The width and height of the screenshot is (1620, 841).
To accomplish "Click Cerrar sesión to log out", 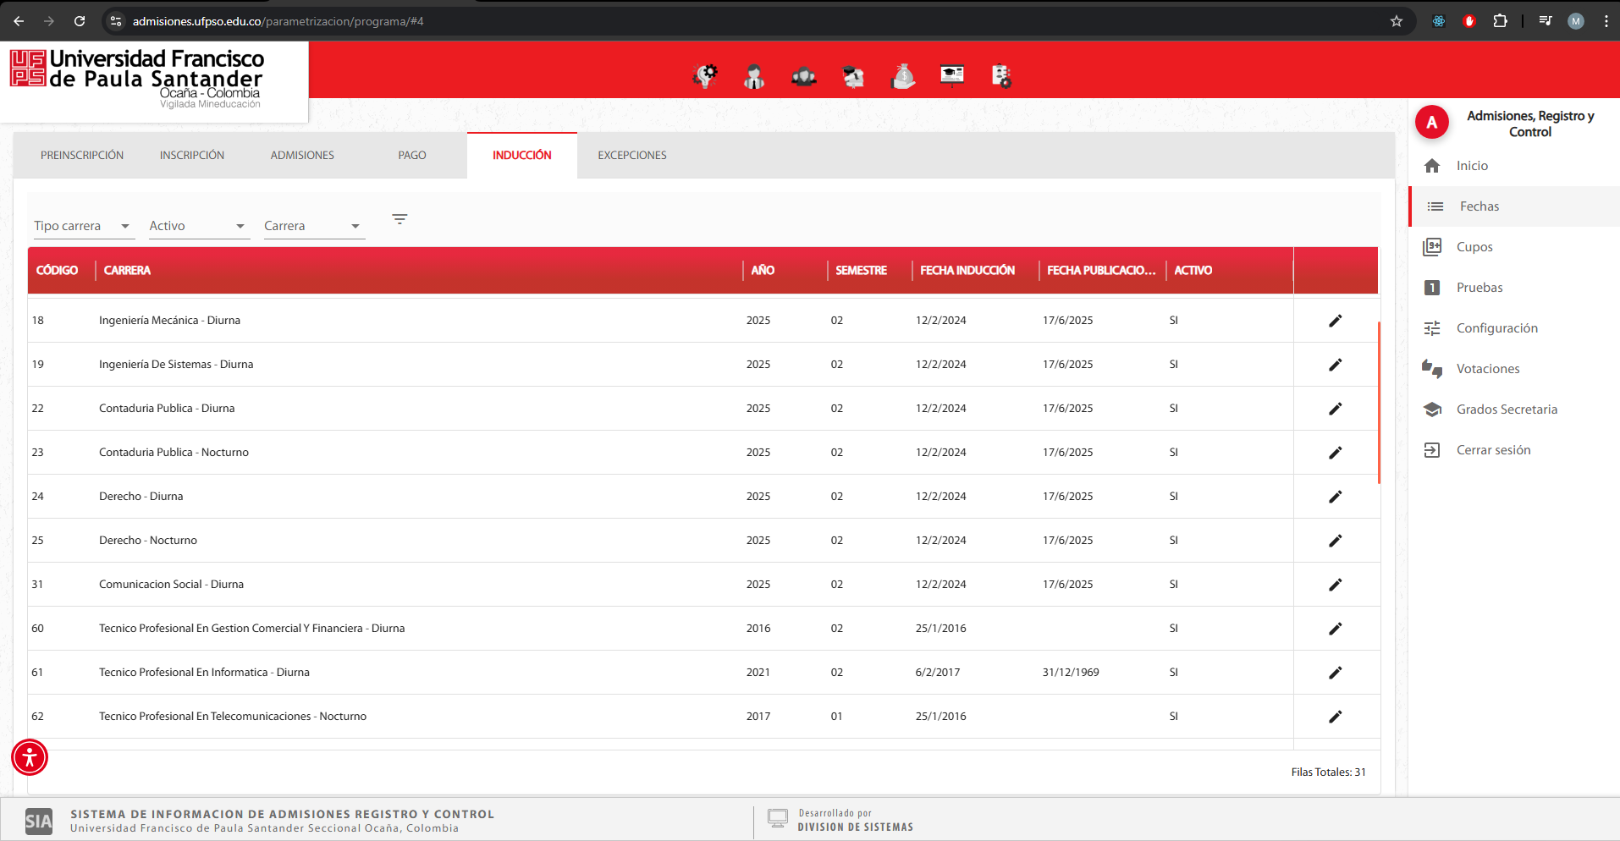I will [1492, 450].
